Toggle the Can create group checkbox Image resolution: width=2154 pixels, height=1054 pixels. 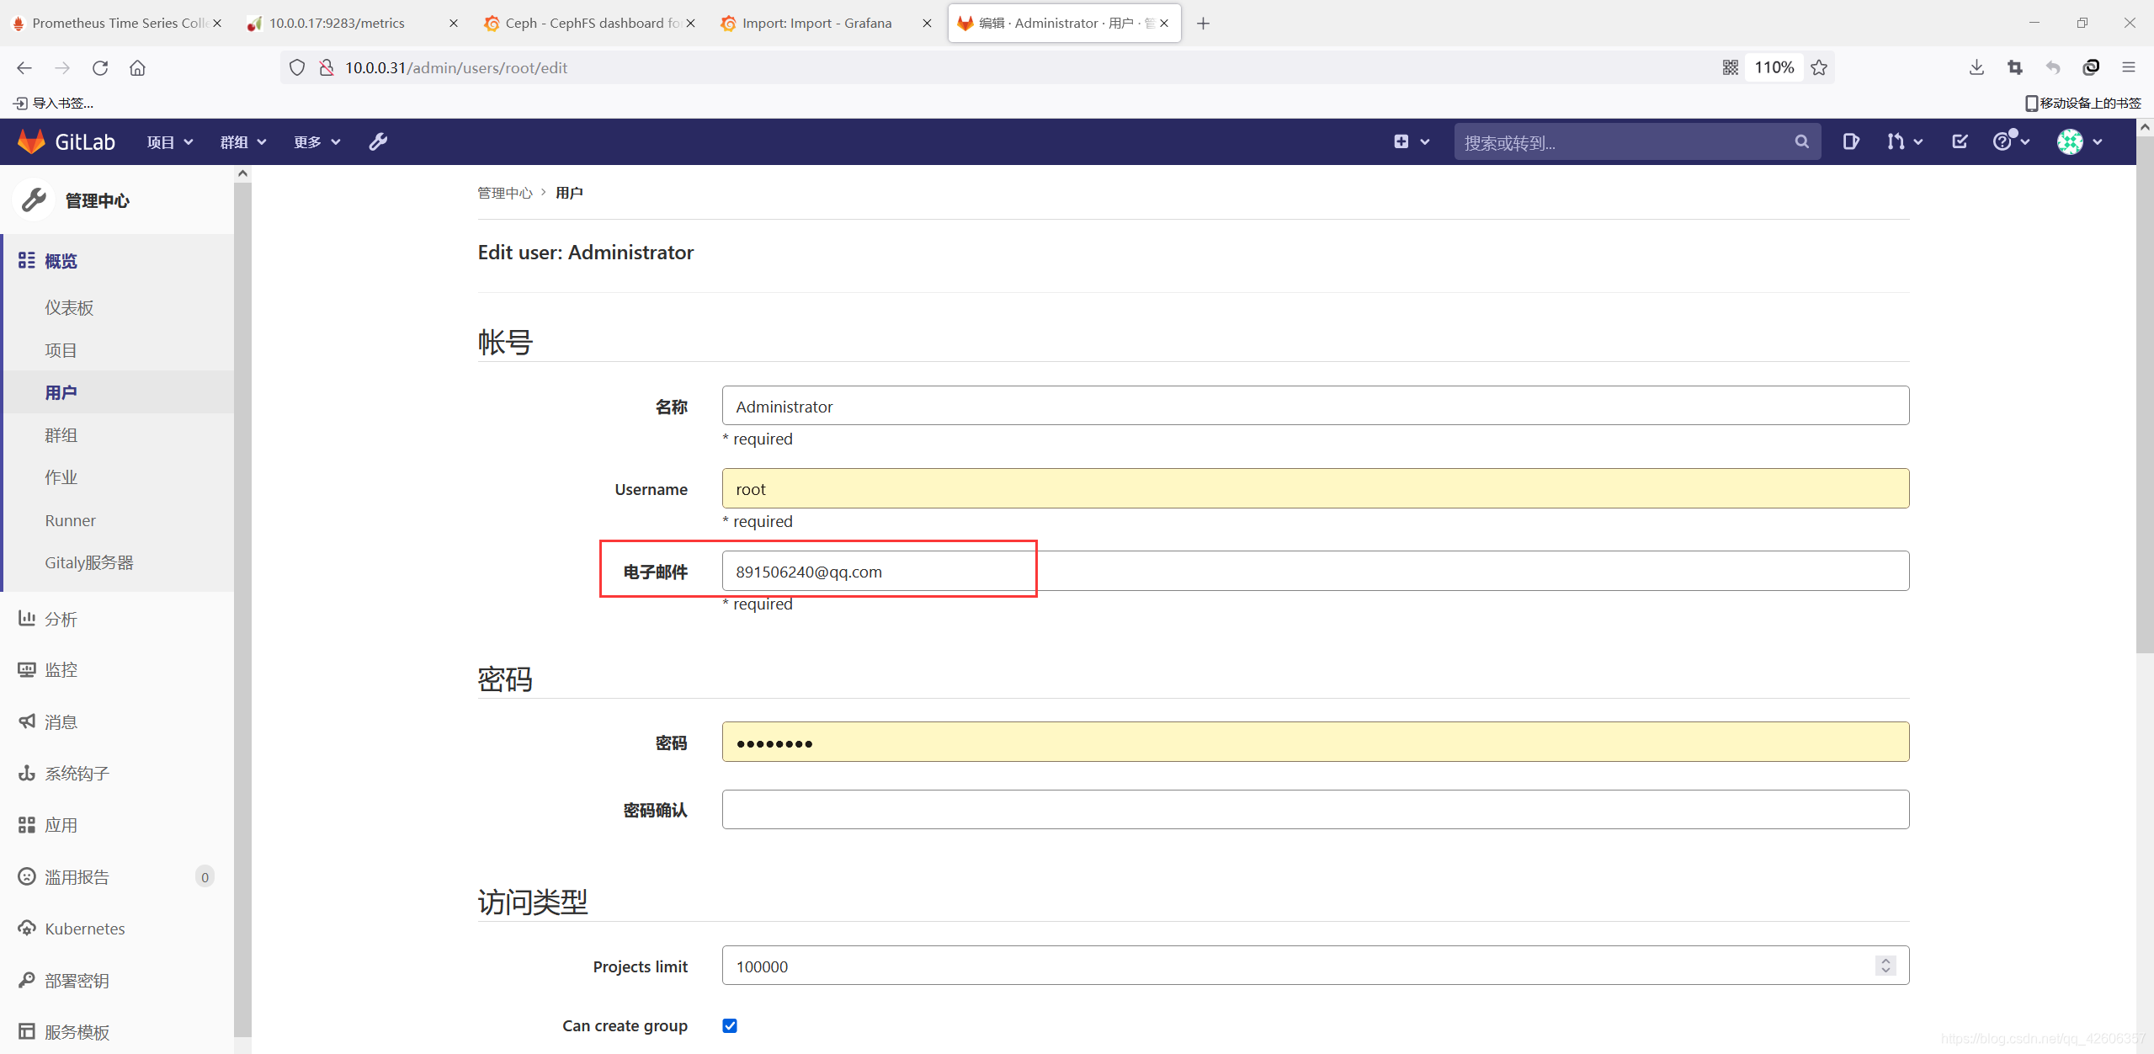(x=730, y=1025)
